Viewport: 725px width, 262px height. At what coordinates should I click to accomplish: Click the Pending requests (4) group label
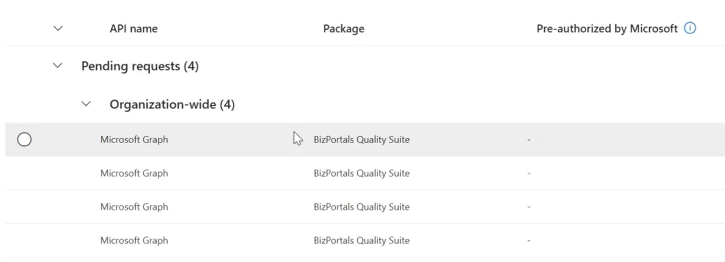(140, 67)
